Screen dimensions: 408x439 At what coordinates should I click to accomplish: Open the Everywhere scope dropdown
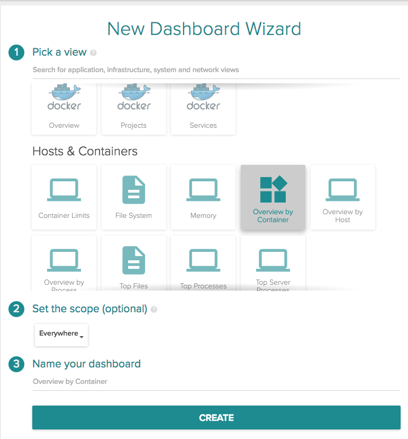(x=61, y=335)
